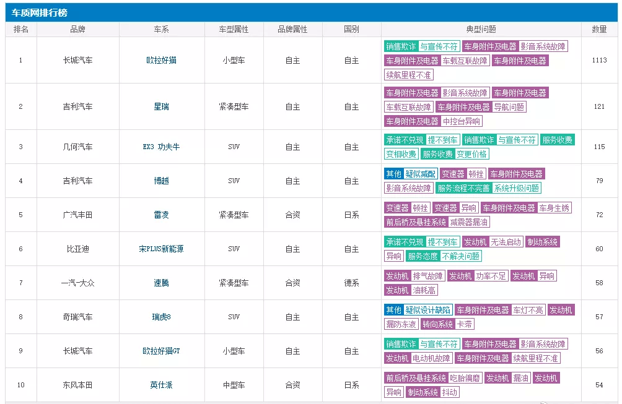Click the 车载互联故障 tag in 欧拉好猫 row
The width and height of the screenshot is (622, 404).
465,61
